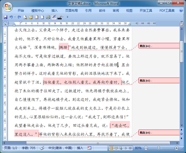Toggle 插入 insert/overtype mode
The width and height of the screenshot is (186, 153).
tap(80, 148)
